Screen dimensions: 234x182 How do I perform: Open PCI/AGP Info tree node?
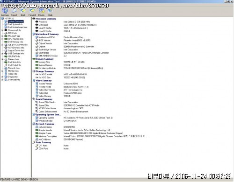[14, 36]
